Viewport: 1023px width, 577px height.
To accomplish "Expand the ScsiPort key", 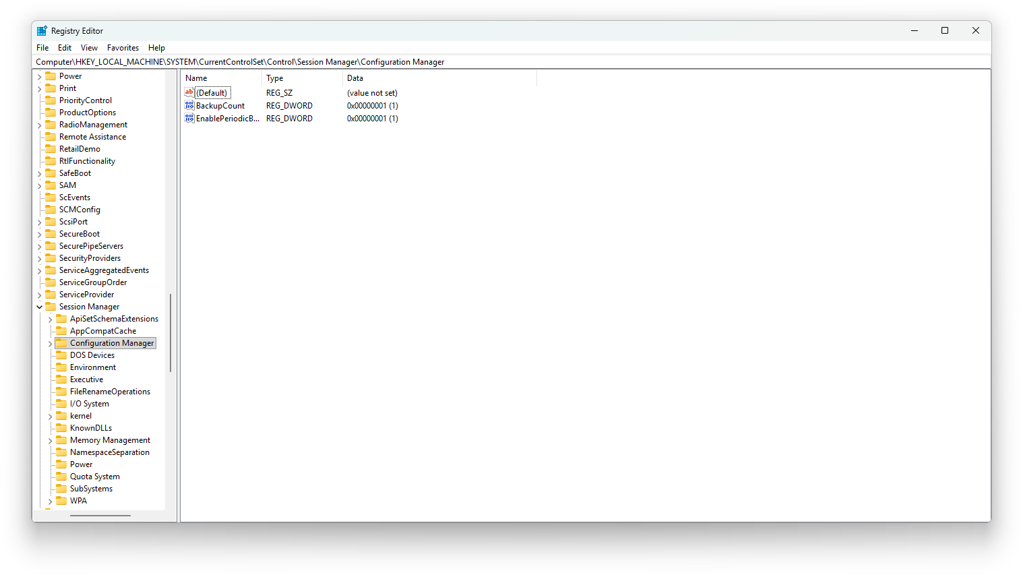I will tap(40, 222).
